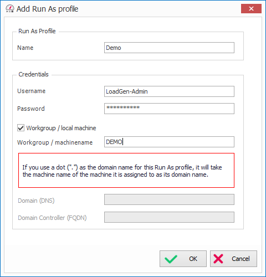Image resolution: width=266 pixels, height=277 pixels.
Task: Uncheck the Workgroup / local machine checkbox
Action: coord(21,128)
